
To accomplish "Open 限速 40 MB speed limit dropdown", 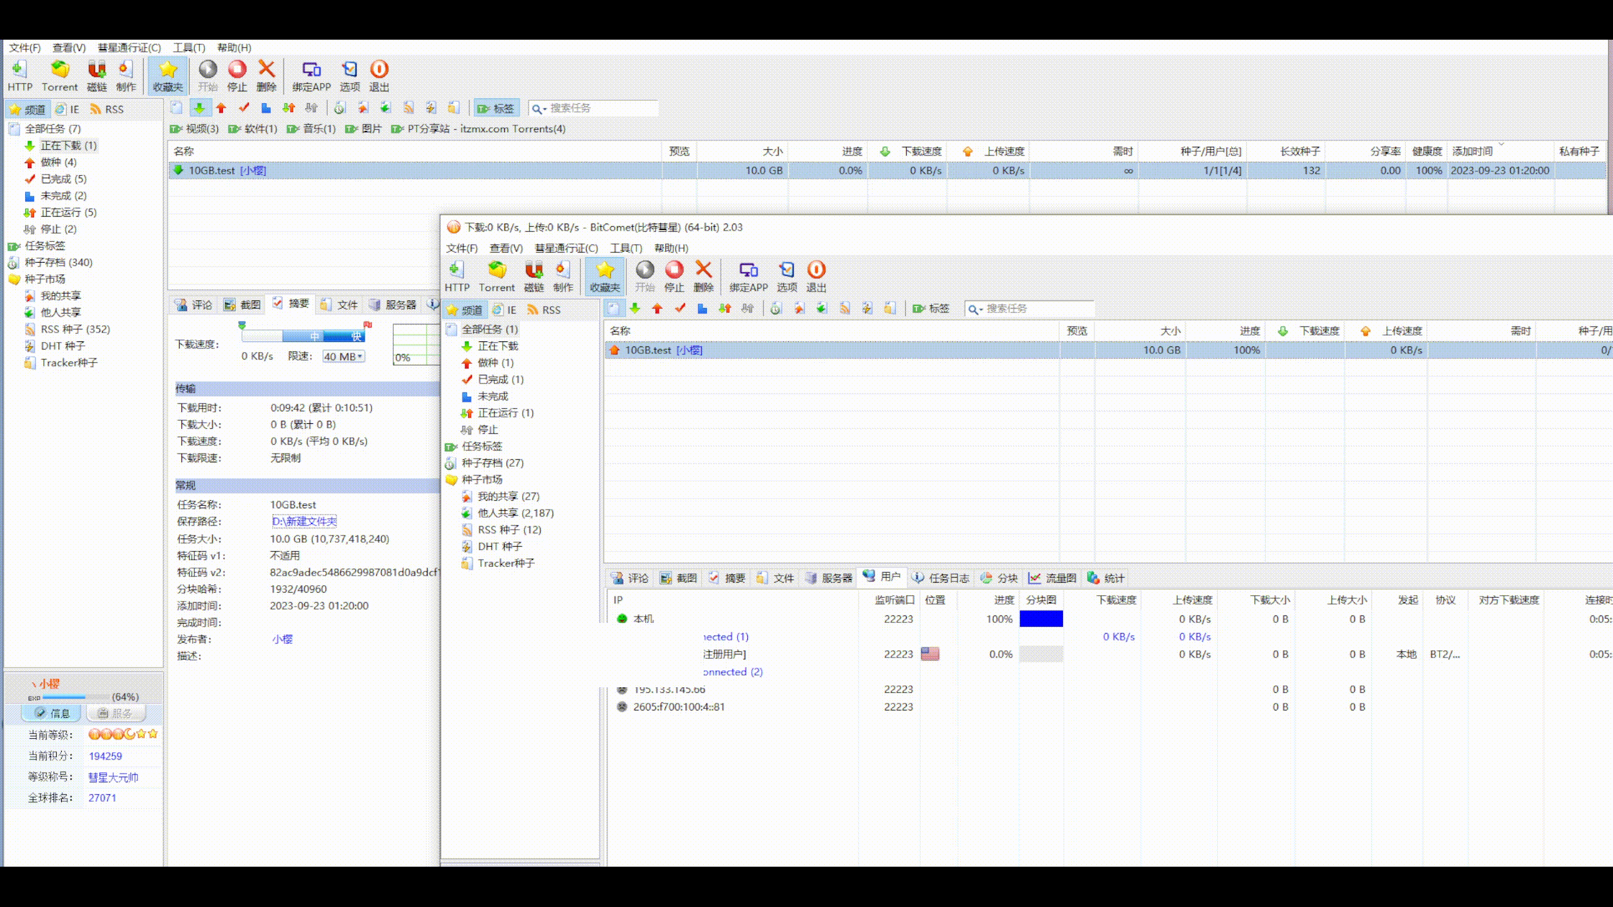I will coord(343,357).
